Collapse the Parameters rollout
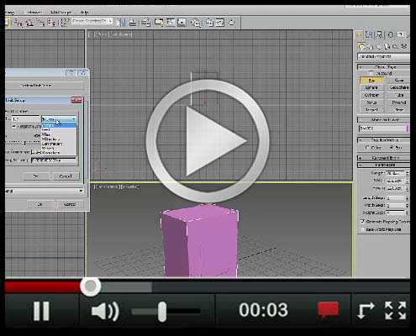The width and height of the screenshot is (416, 336). point(383,165)
